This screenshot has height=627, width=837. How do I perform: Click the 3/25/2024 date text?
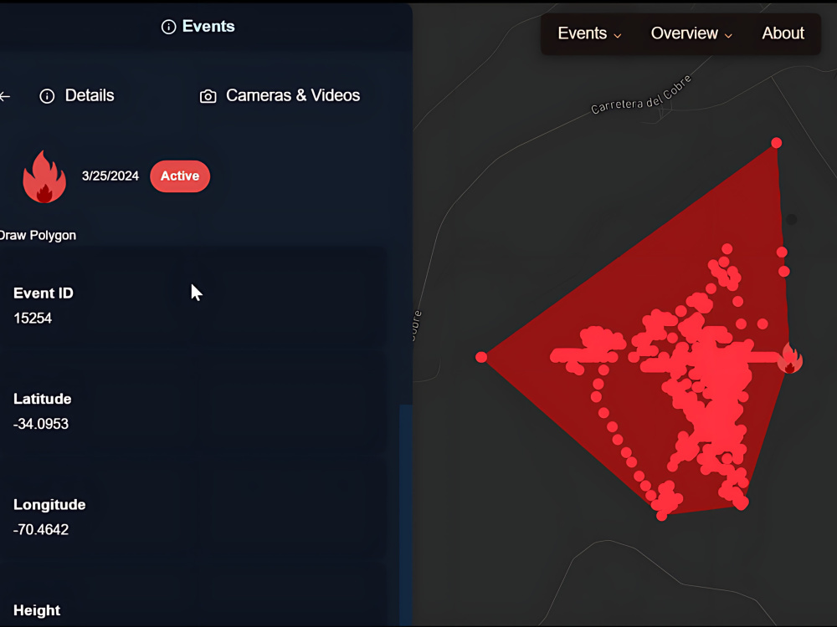pyautogui.click(x=110, y=176)
